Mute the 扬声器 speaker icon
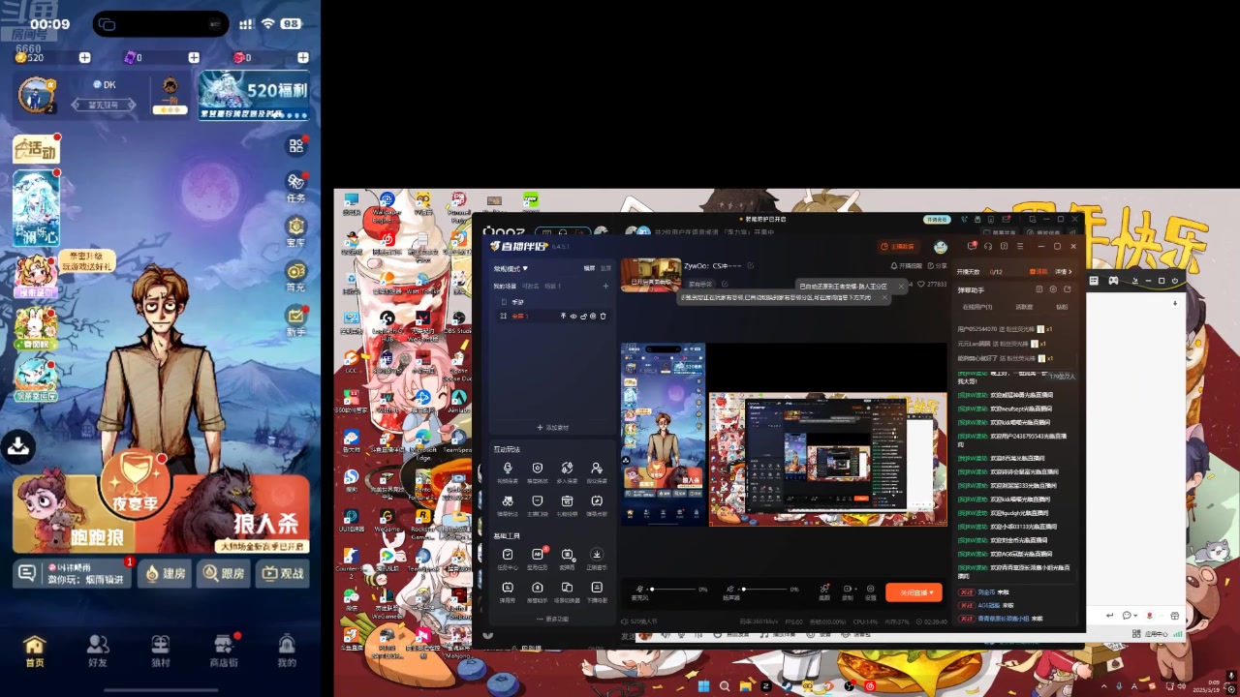The image size is (1240, 697). point(730,589)
